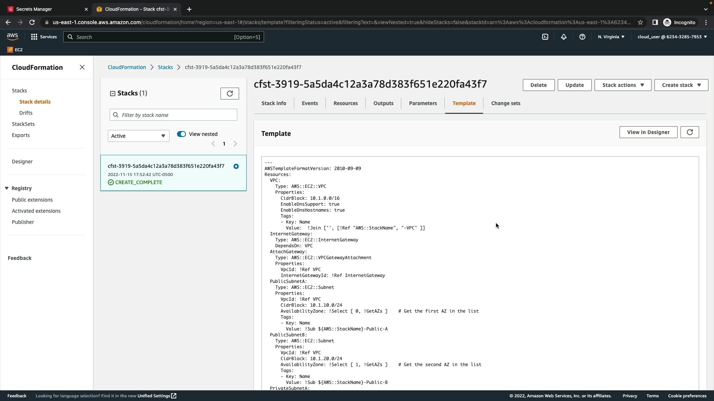Click the AWS logo home icon
This screenshot has height=401, width=714.
(12, 36)
